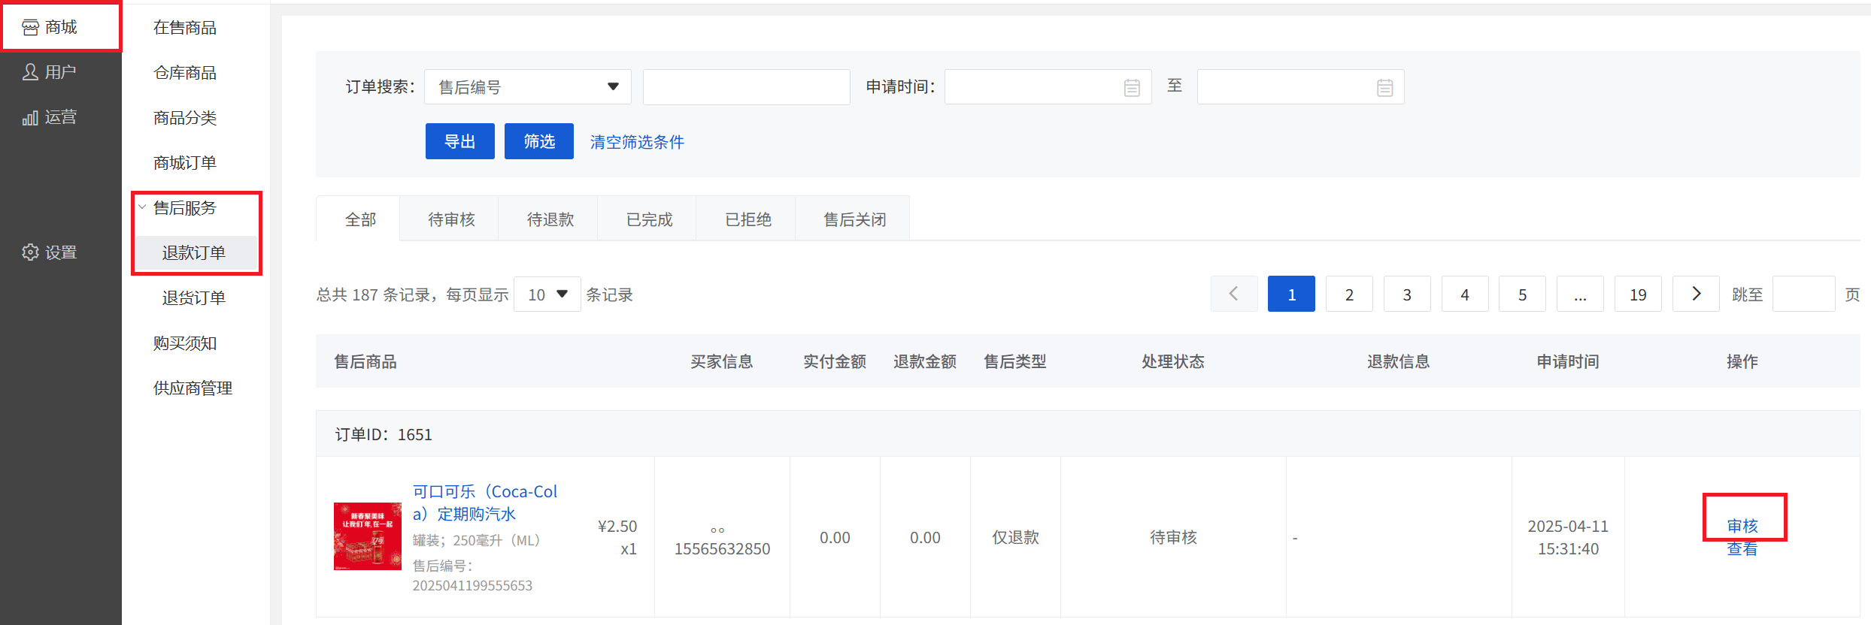This screenshot has height=625, width=1871.
Task: Switch to the 待审核 tab
Action: coord(451,219)
